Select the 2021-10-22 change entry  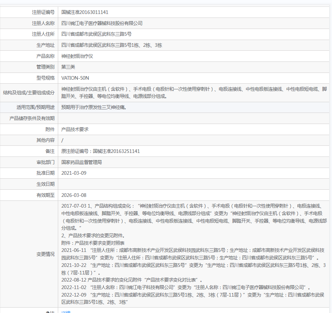point(193,269)
